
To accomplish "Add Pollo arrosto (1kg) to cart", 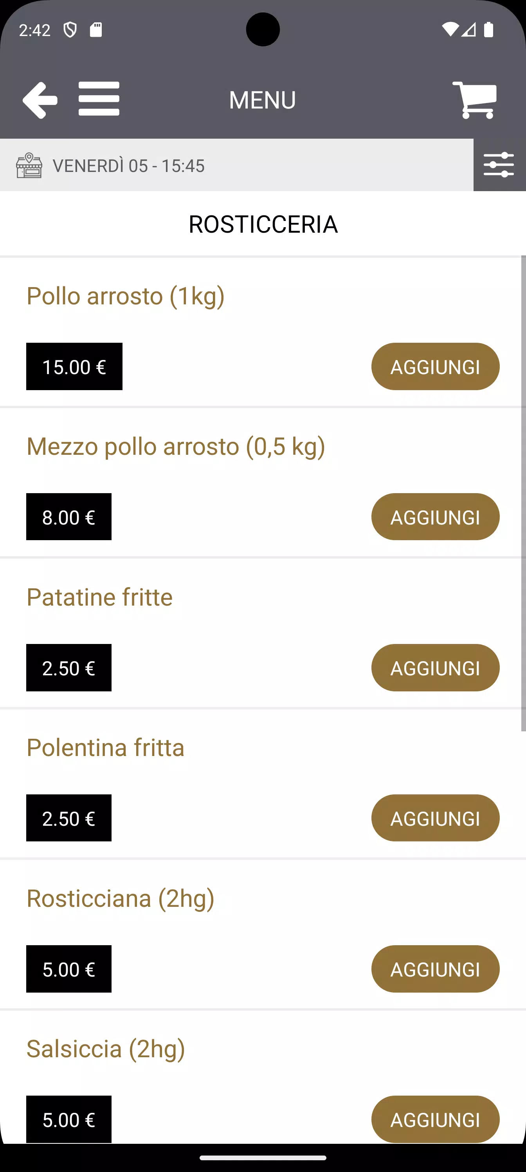I will point(435,367).
